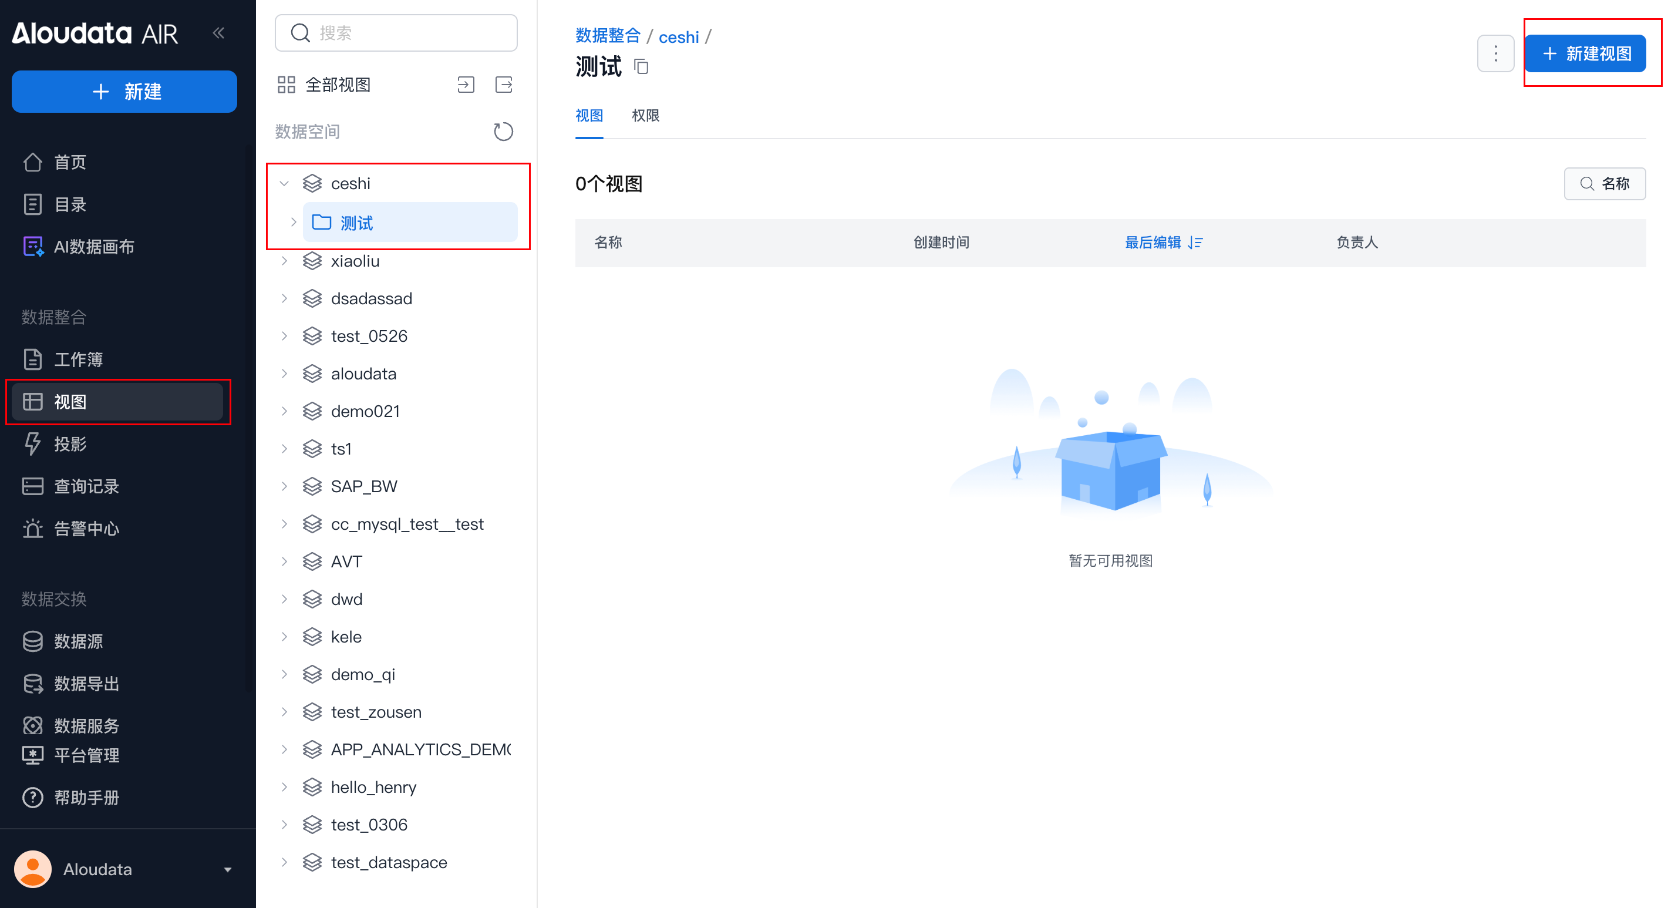Click the import icon beside 全部视图

coord(466,85)
